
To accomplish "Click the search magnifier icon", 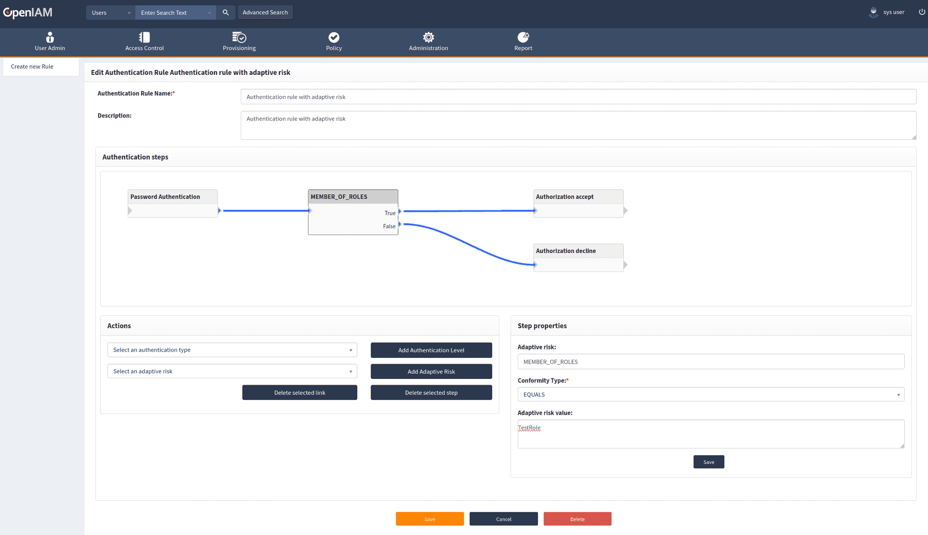I will click(225, 12).
